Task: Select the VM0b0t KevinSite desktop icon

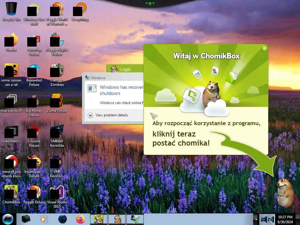Action: tap(57, 136)
